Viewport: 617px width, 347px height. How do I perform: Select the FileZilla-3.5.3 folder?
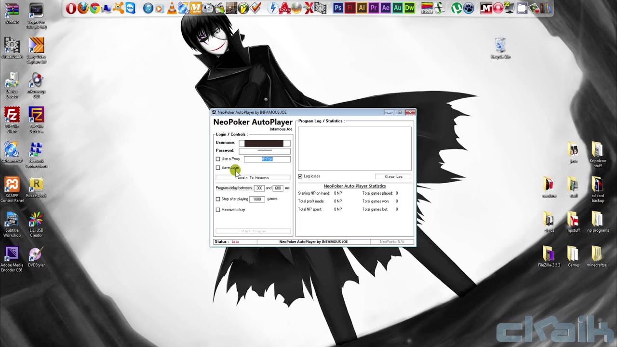[x=549, y=256]
